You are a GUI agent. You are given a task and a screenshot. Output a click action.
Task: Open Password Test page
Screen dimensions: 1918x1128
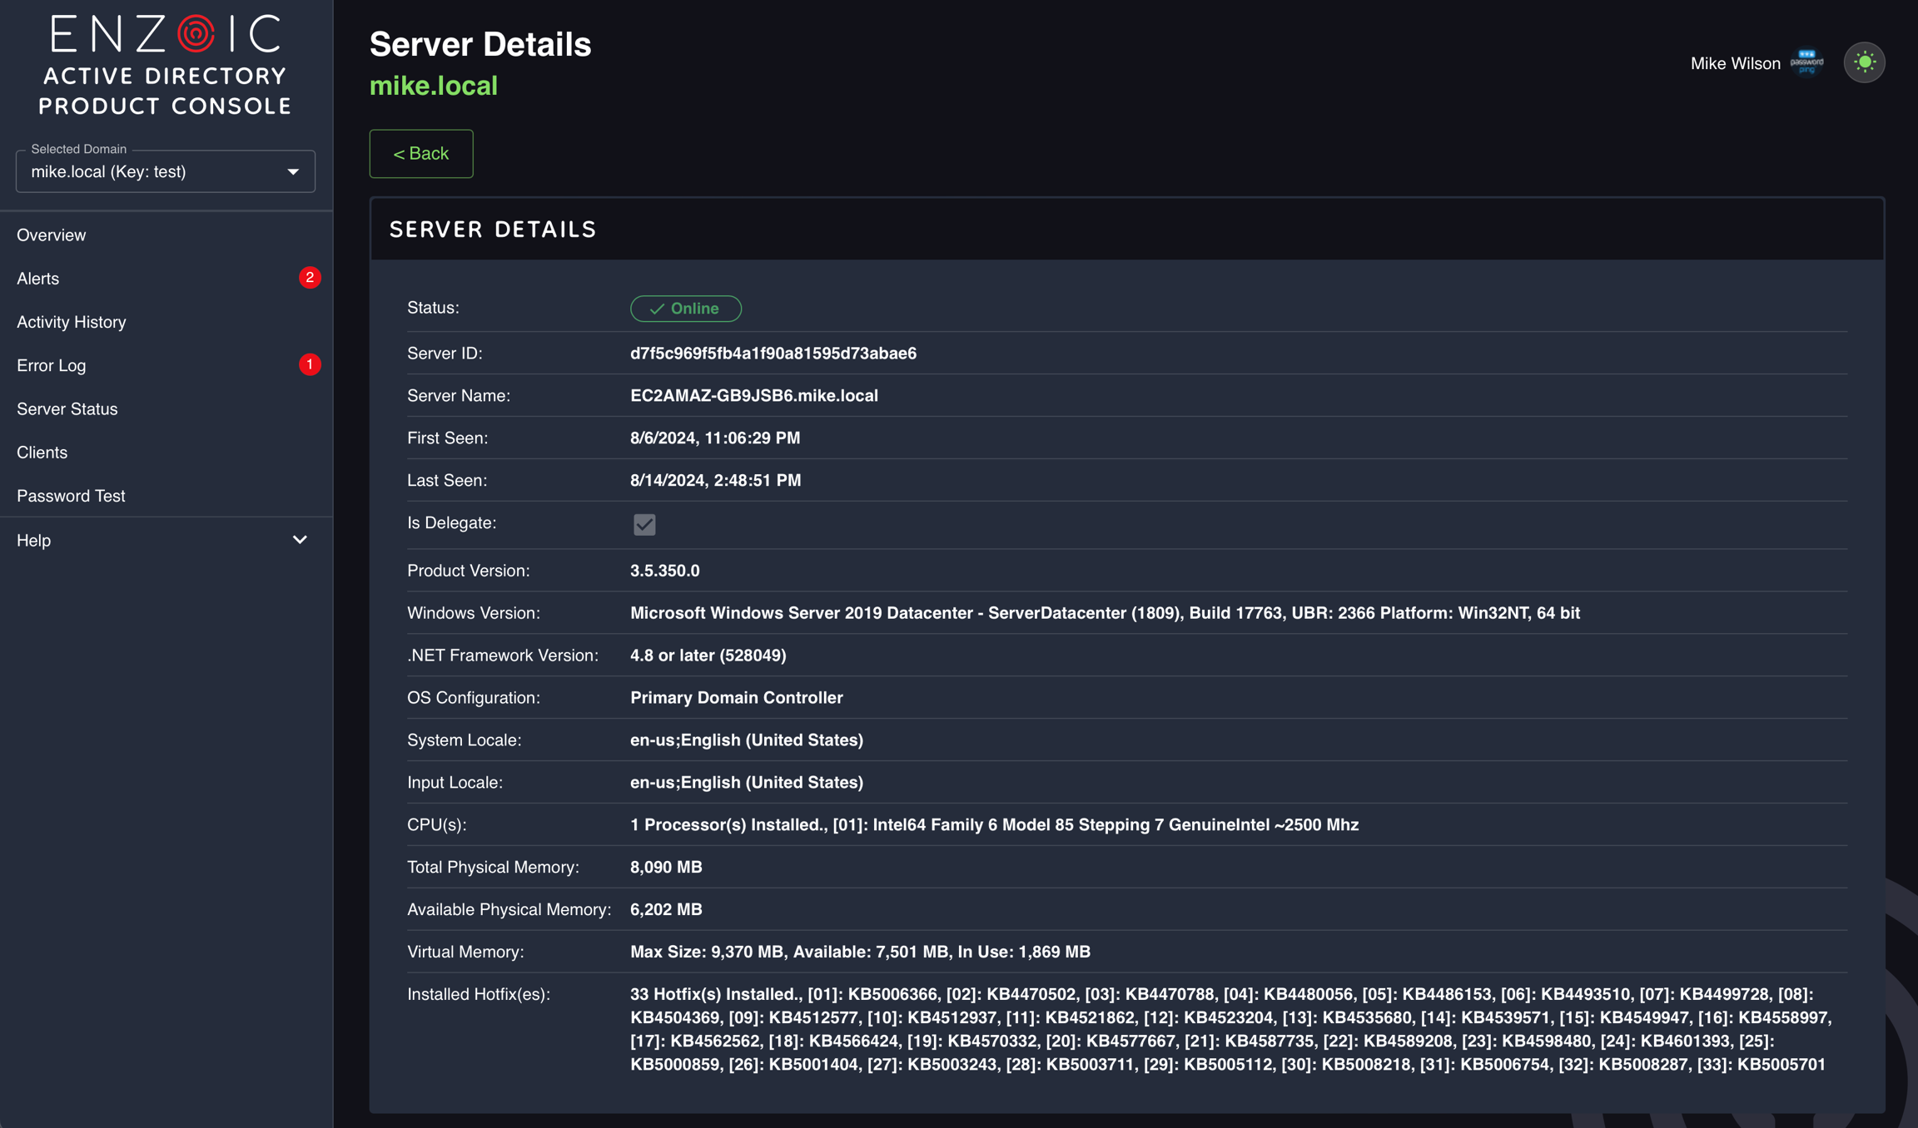72,496
